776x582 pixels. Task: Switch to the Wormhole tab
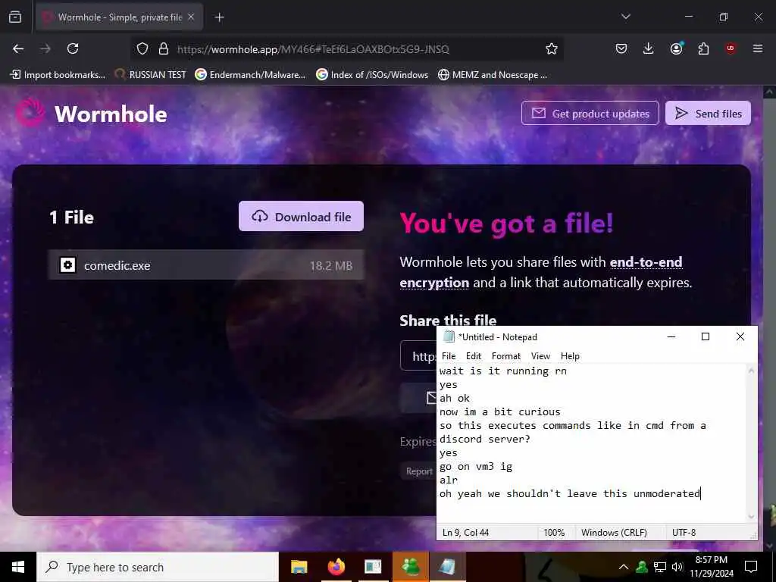(x=120, y=17)
